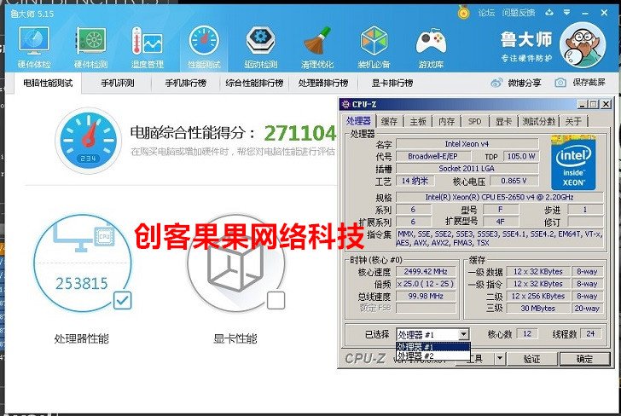Viewport: 621px width, 416px height.
Task: Switch to 手机排行榜 tab
Action: (x=186, y=84)
